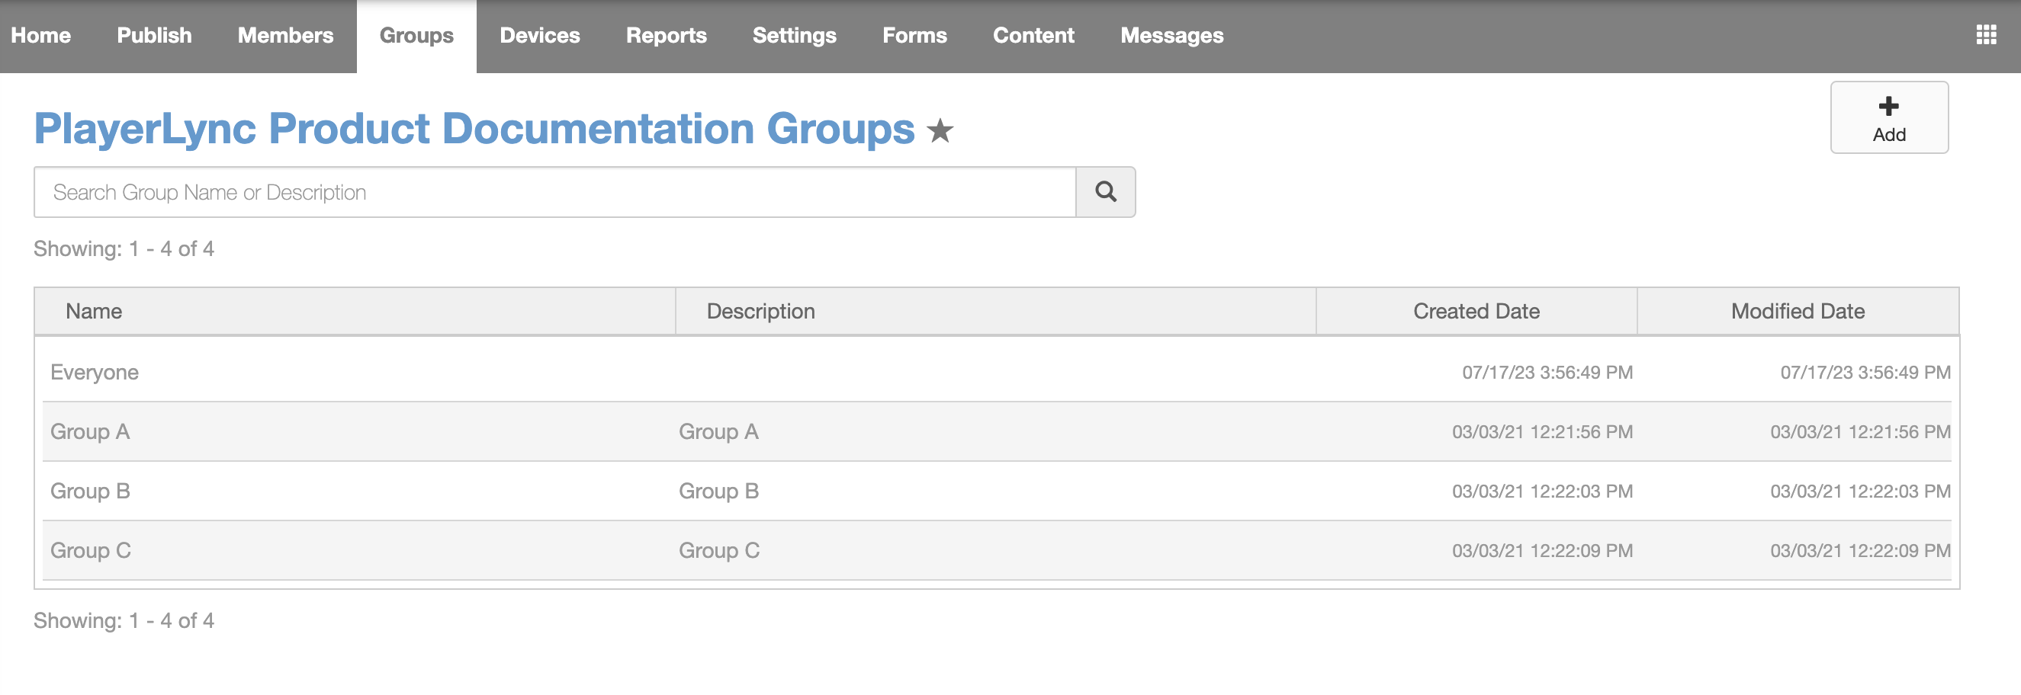Screen dimensions: 2021x695
Task: Open the Publish tab
Action: (x=155, y=36)
